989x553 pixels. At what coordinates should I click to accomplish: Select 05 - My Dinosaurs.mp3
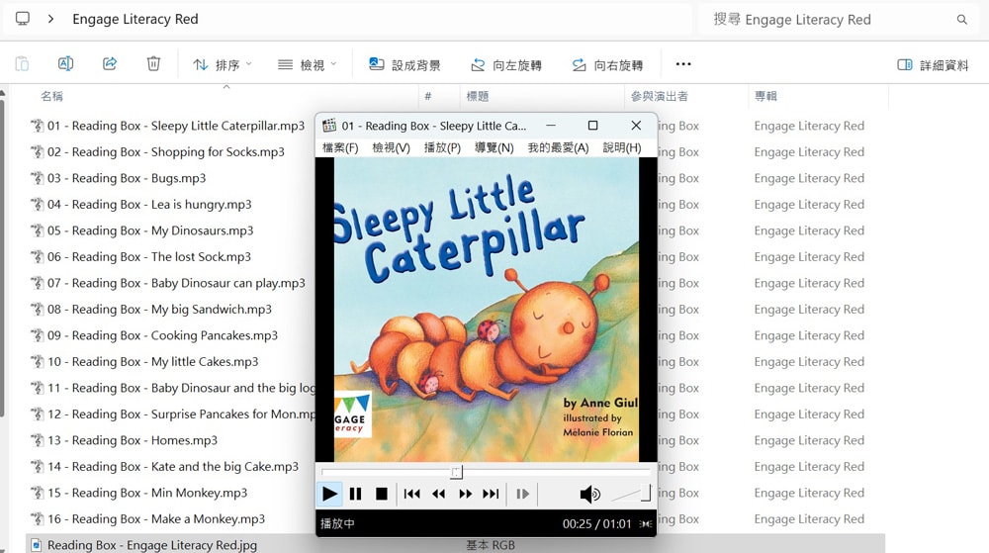[150, 230]
